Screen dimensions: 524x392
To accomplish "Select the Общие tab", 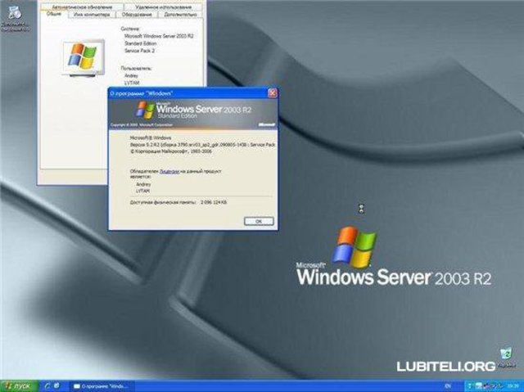I will pos(53,14).
